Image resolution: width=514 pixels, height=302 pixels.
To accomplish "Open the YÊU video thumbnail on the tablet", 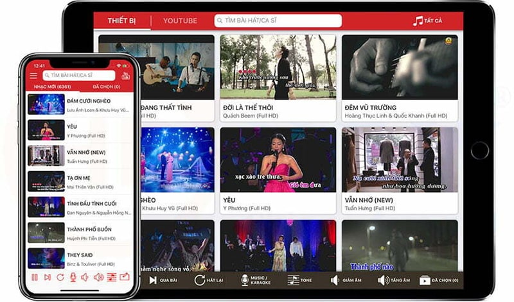I will (x=278, y=160).
